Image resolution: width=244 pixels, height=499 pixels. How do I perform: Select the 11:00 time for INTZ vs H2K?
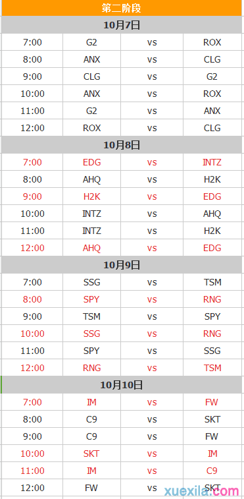tap(32, 231)
